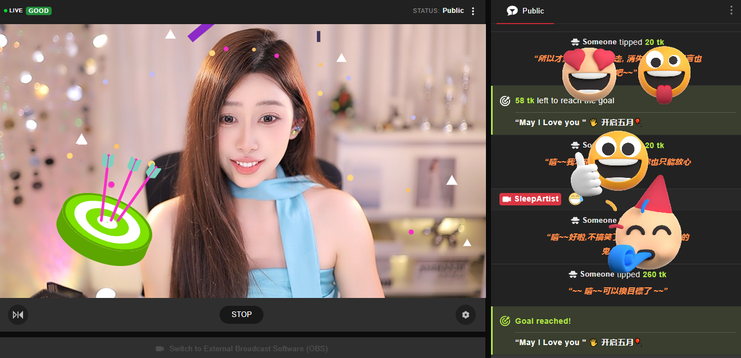Switch to the Public chat tab
This screenshot has width=741, height=358.
(525, 11)
